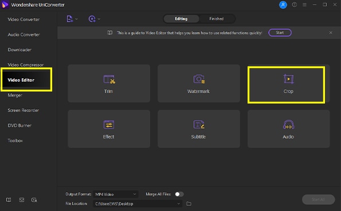This screenshot has height=211, width=341.
Task: Click the add files icon
Action: [x=69, y=19]
